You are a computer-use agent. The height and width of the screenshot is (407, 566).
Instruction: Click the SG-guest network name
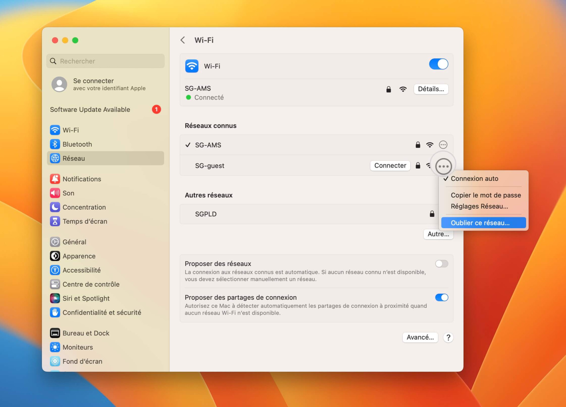(209, 165)
